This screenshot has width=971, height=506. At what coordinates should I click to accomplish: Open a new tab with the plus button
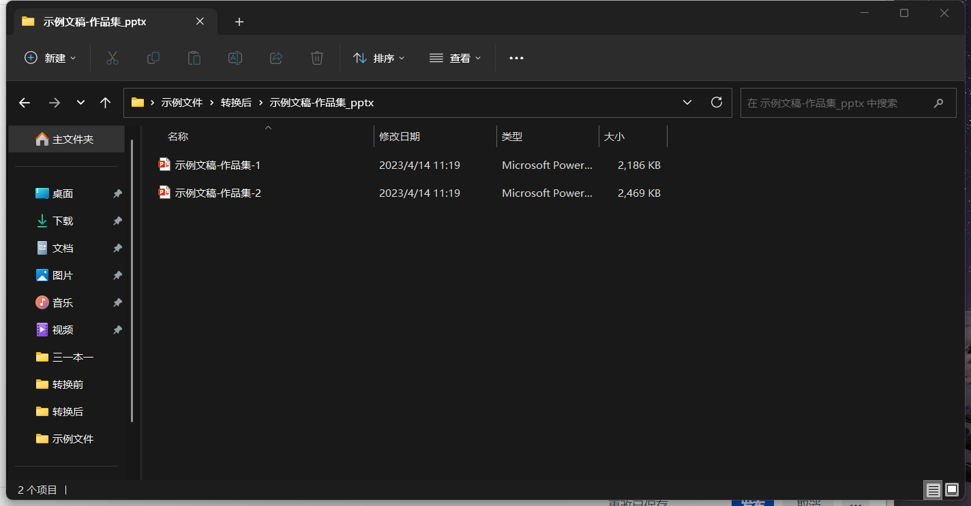(239, 22)
